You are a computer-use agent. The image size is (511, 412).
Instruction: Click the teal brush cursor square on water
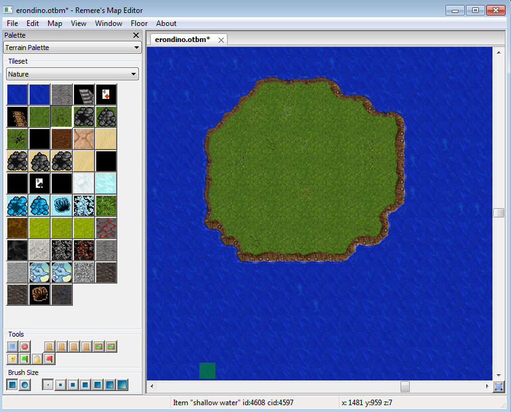[207, 371]
